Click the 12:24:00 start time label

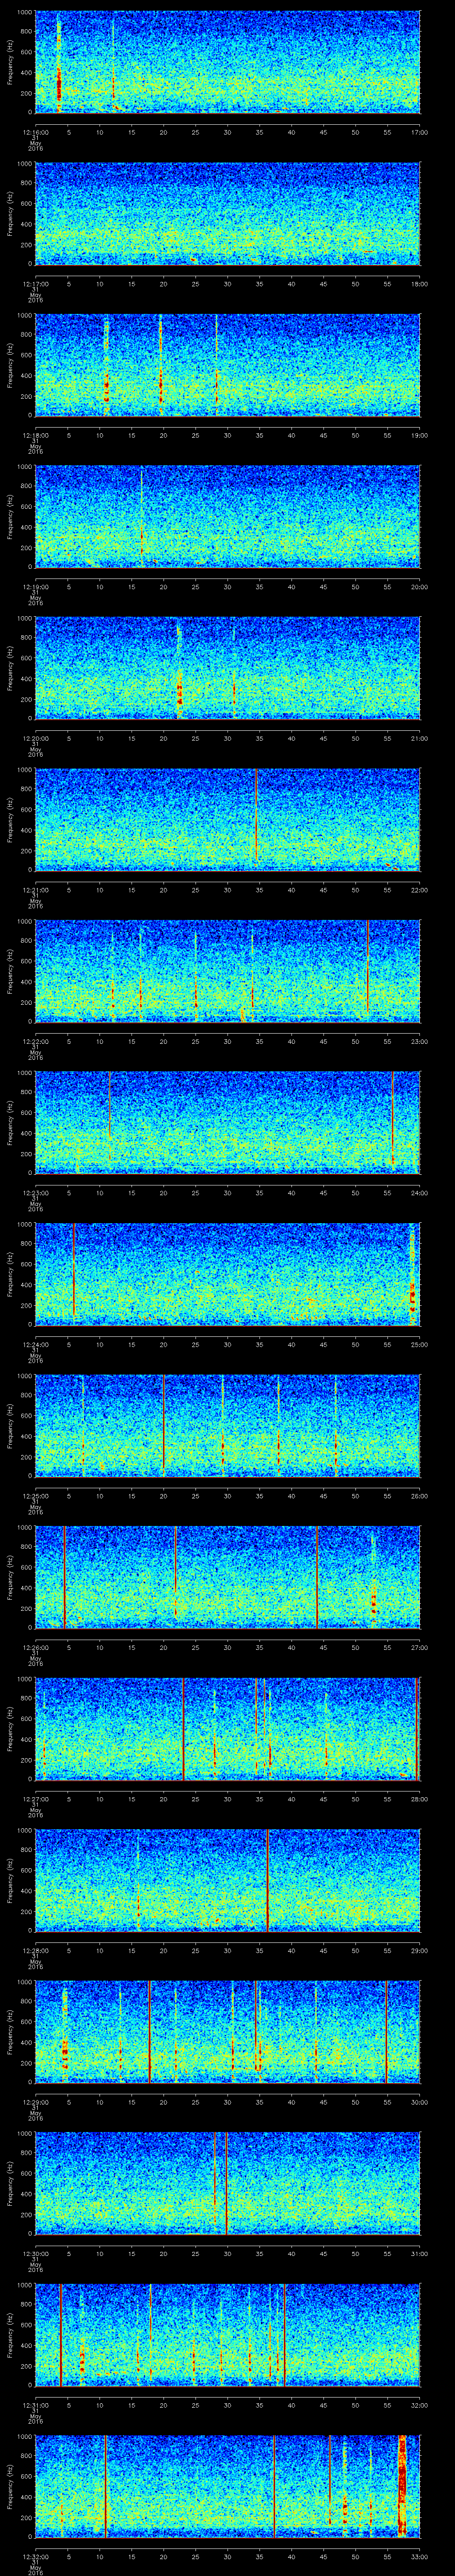tap(36, 1344)
